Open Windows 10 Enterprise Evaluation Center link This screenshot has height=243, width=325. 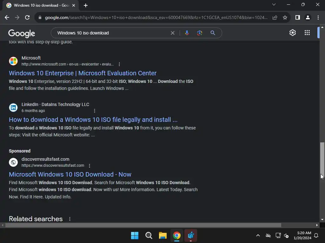click(83, 73)
